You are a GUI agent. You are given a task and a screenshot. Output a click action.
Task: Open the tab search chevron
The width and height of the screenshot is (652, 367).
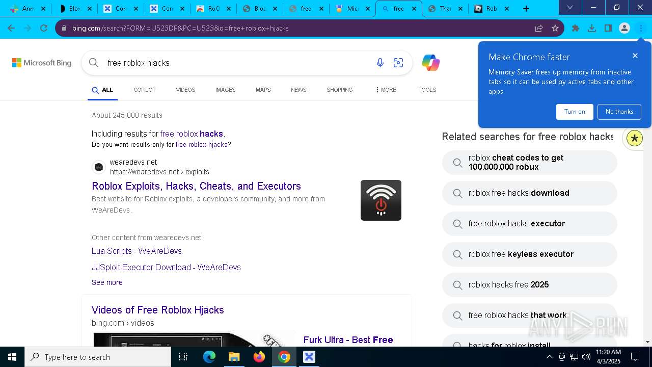point(570,8)
